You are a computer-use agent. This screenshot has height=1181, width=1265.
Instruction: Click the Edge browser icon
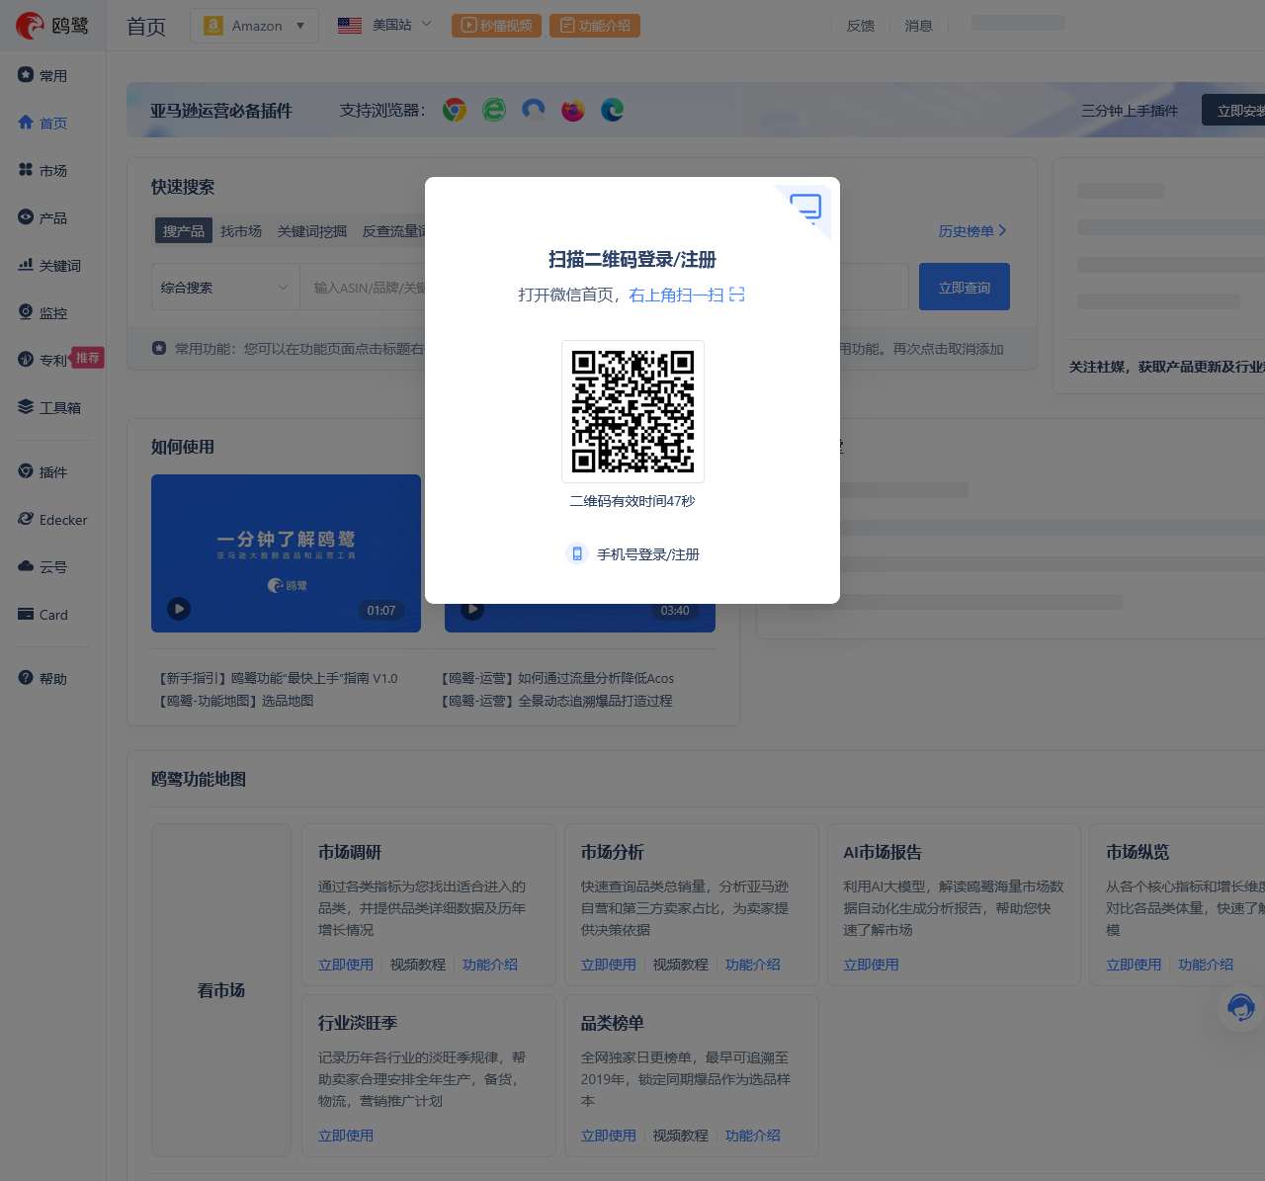[x=613, y=110]
